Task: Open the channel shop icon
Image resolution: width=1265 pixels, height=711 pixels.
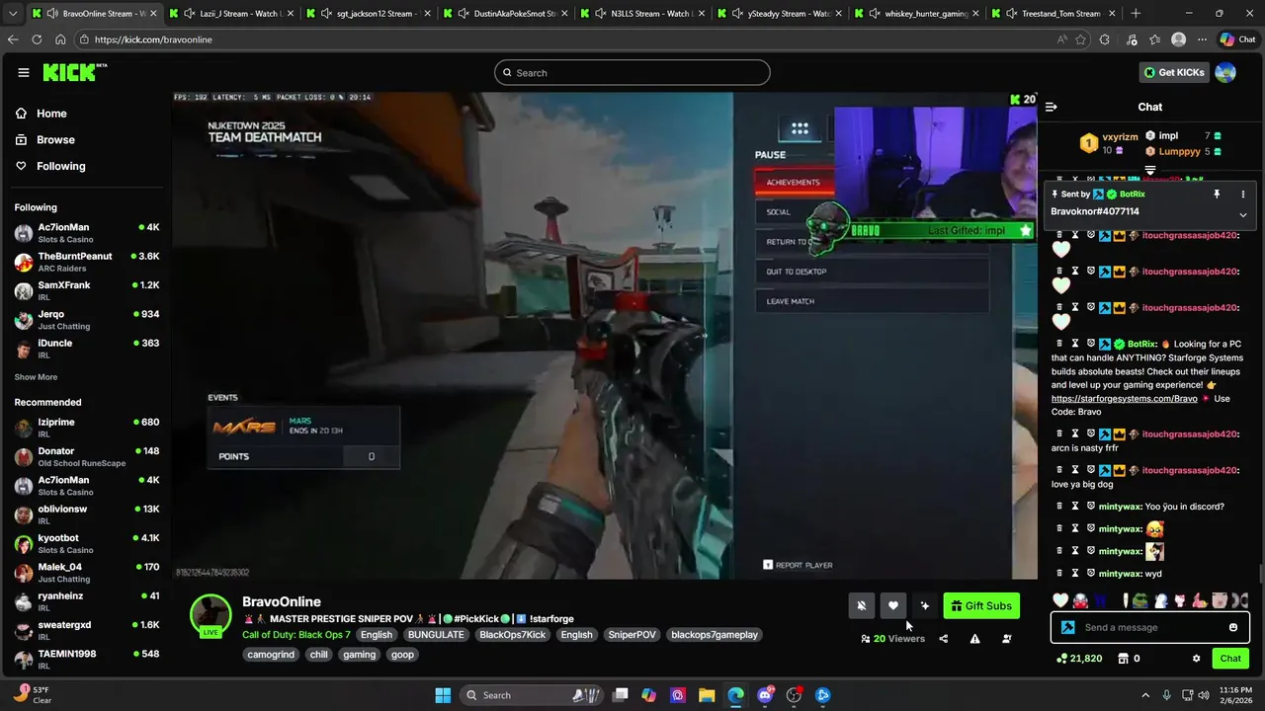Action: [1123, 659]
